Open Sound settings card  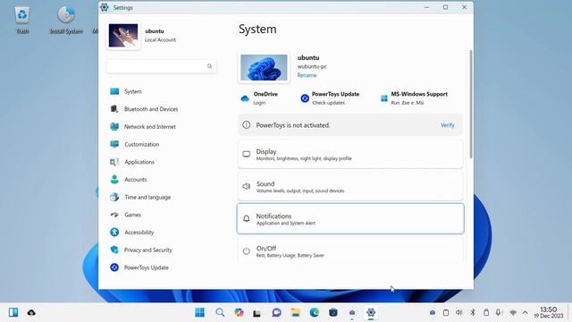coord(350,187)
